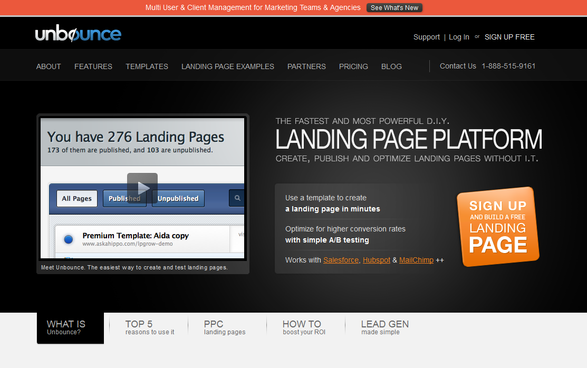Select the TOP 5 reasons tab

(x=150, y=327)
